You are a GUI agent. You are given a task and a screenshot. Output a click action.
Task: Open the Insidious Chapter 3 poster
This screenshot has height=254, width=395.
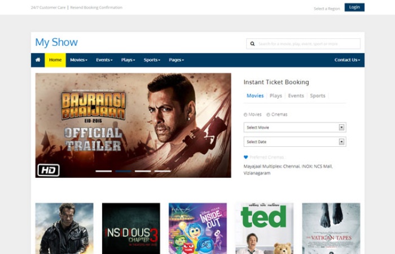(131, 228)
